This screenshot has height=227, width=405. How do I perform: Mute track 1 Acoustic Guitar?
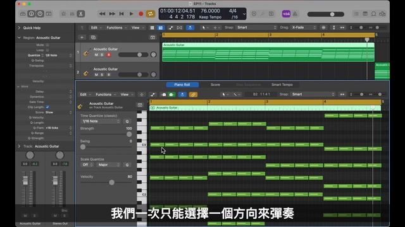click(x=96, y=55)
